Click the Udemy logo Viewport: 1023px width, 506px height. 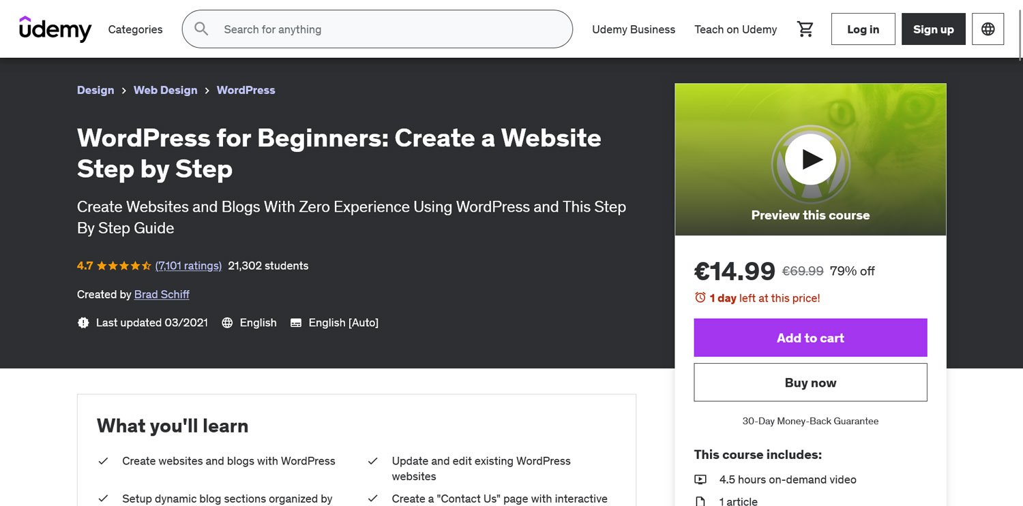click(x=55, y=29)
